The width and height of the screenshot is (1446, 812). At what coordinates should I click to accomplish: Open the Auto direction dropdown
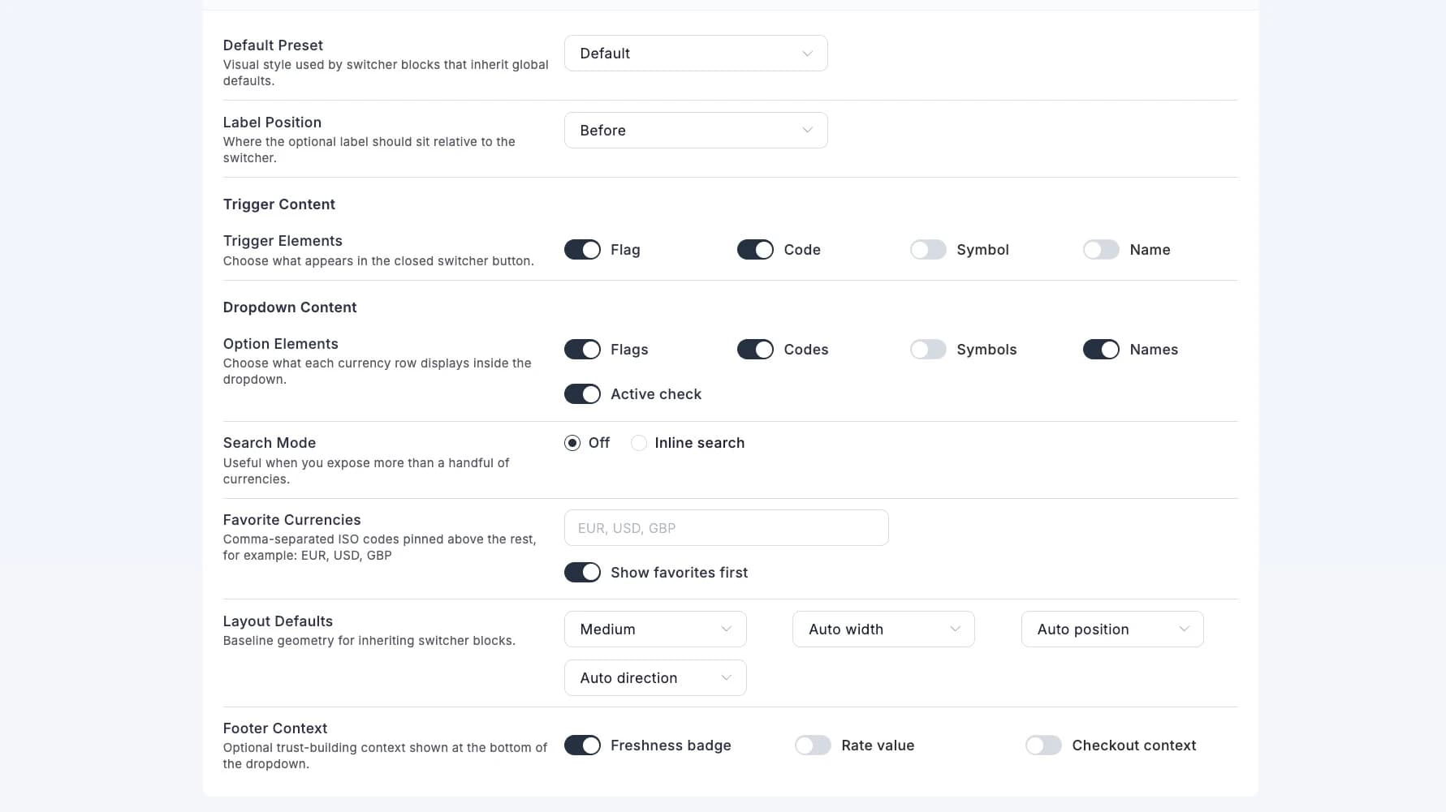[654, 678]
